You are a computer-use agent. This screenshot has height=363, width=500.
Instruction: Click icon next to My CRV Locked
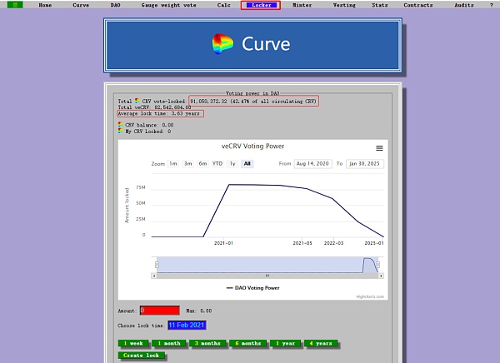click(122, 132)
